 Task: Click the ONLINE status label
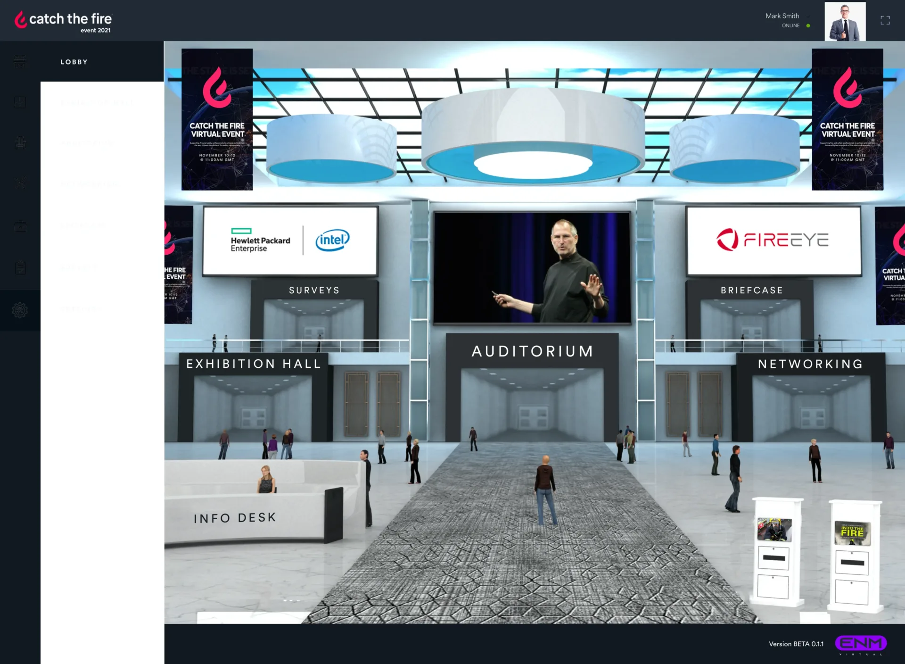[x=790, y=25]
